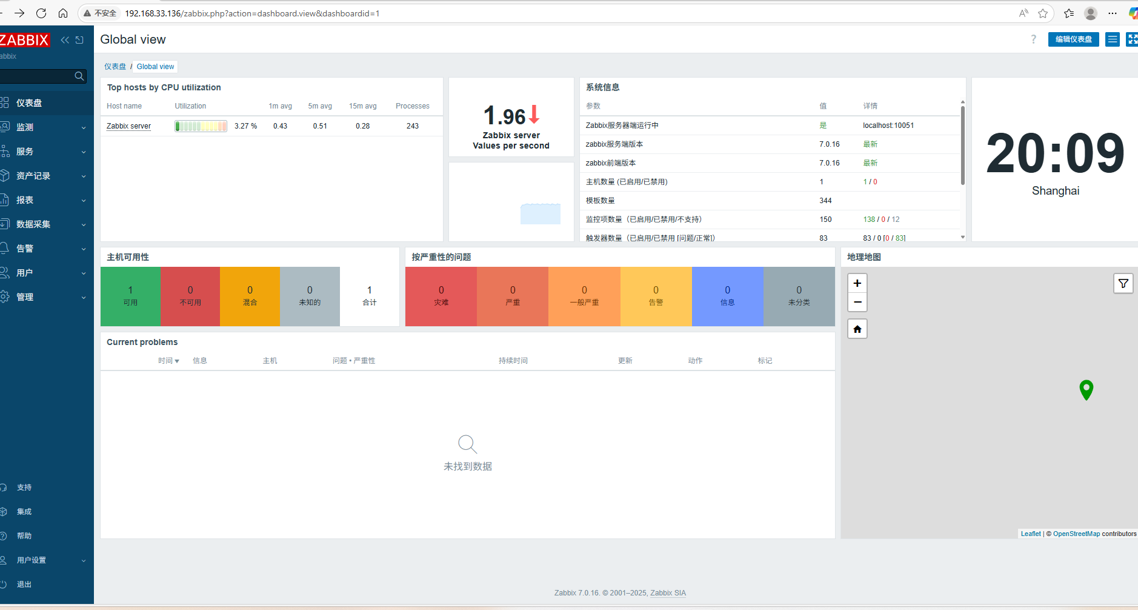Click the Zabbix server host link
1138x610 pixels.
[128, 126]
